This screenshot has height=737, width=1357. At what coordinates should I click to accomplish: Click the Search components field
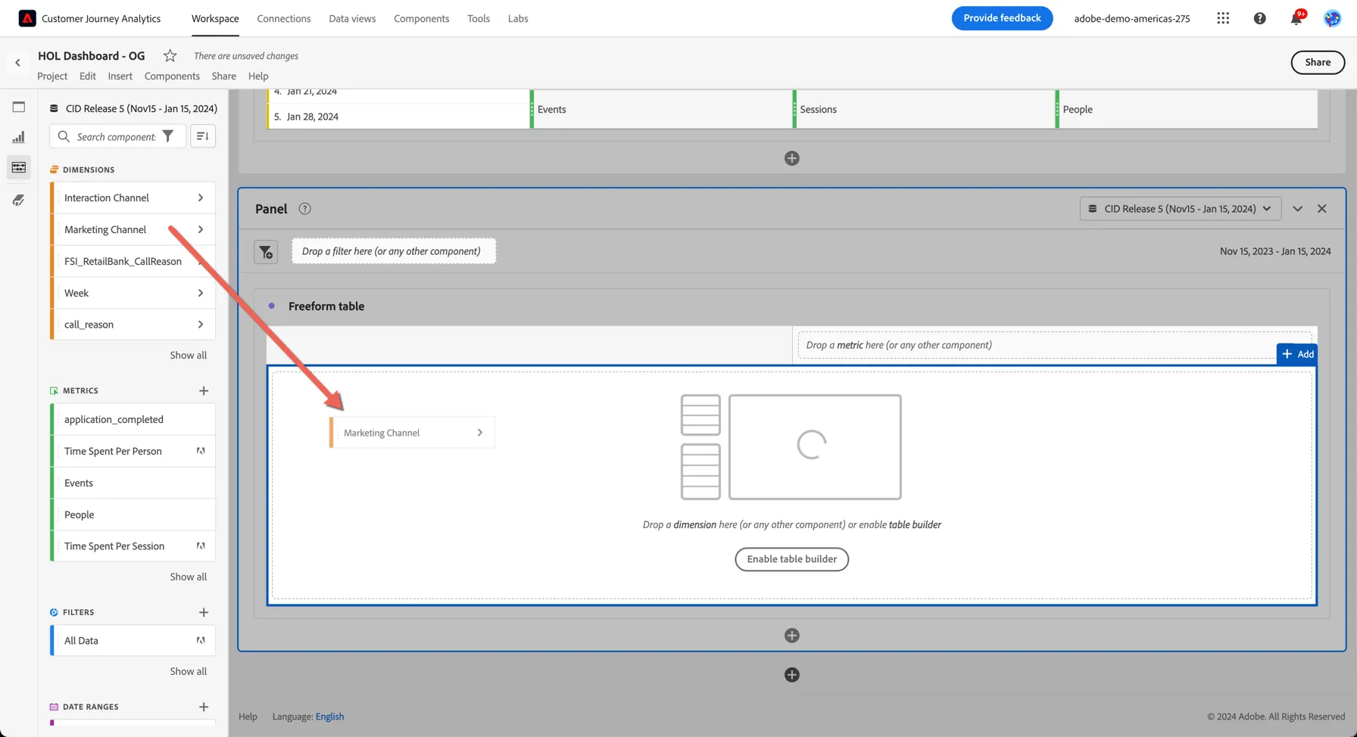coord(117,136)
